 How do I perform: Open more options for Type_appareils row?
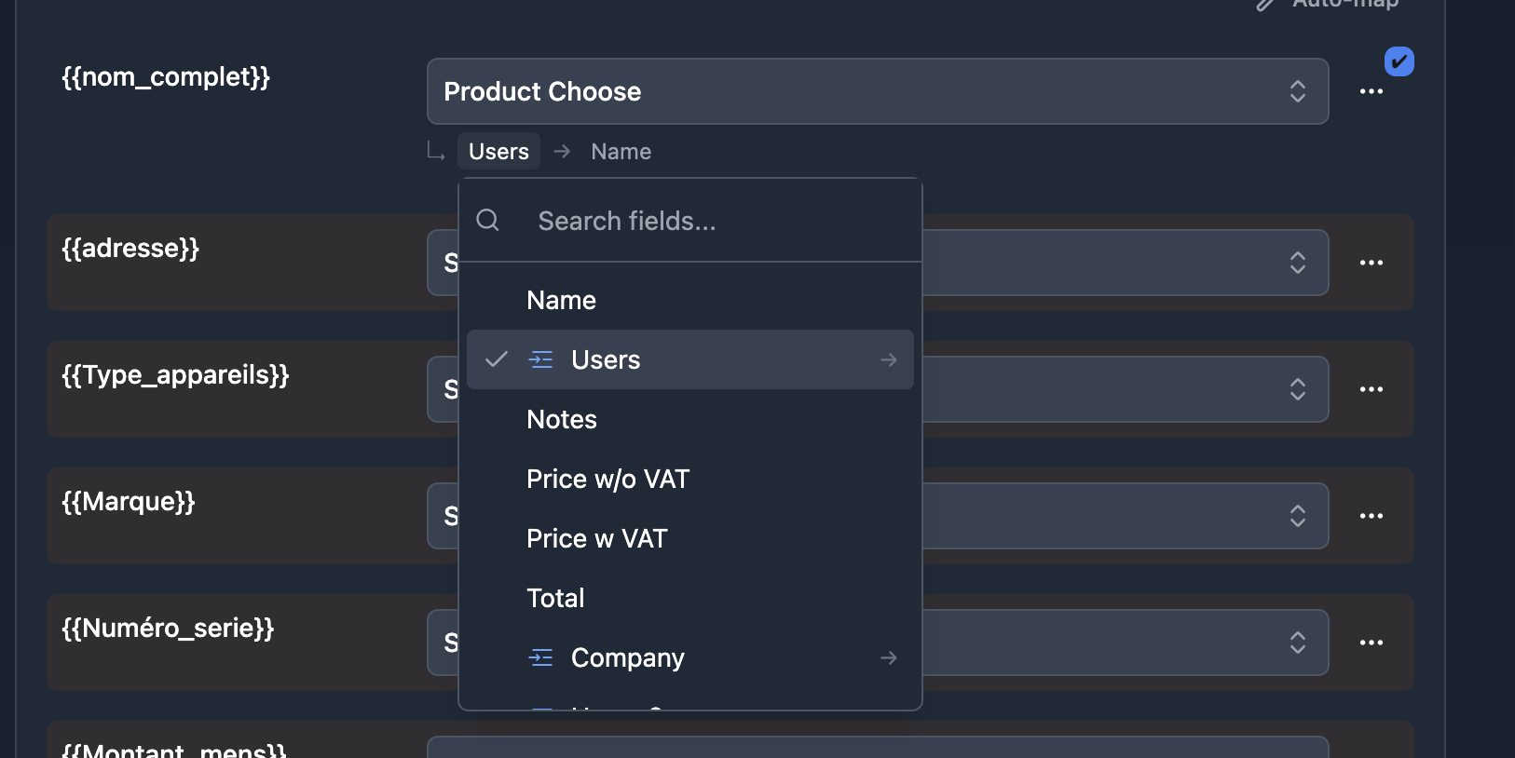[1371, 389]
